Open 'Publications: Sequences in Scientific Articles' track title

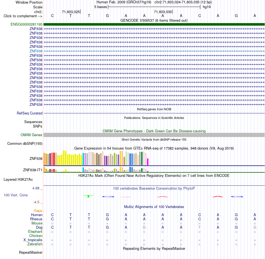(x=154, y=118)
